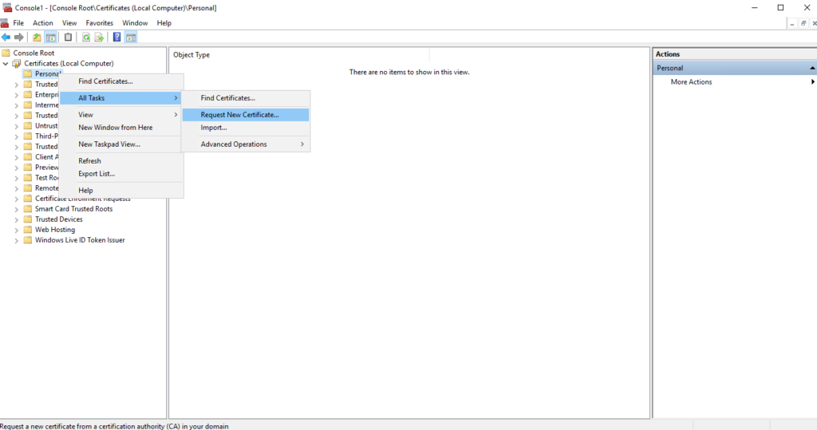Click the Export List toolbar icon
This screenshot has height=430, width=817.
click(x=99, y=37)
